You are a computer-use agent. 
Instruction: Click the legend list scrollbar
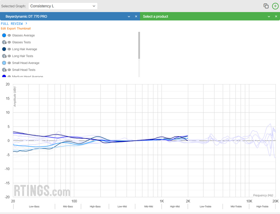pos(139,45)
